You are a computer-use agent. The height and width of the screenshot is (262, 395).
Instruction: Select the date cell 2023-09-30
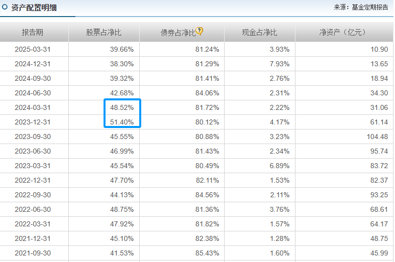tap(33, 137)
